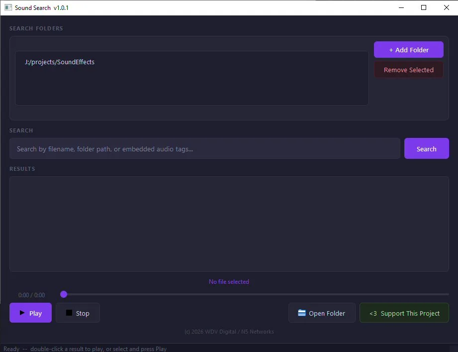The height and width of the screenshot is (352, 458).
Task: Click the No file selected label
Action: [229, 281]
